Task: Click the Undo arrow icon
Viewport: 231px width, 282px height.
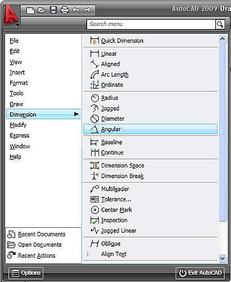Action: coord(76,10)
